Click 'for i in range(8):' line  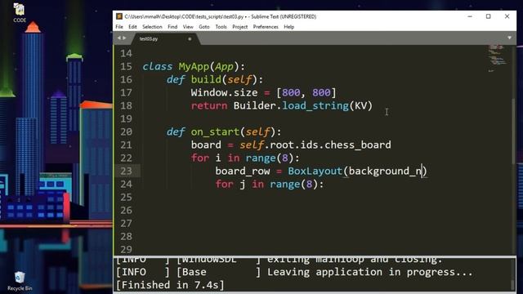245,158
